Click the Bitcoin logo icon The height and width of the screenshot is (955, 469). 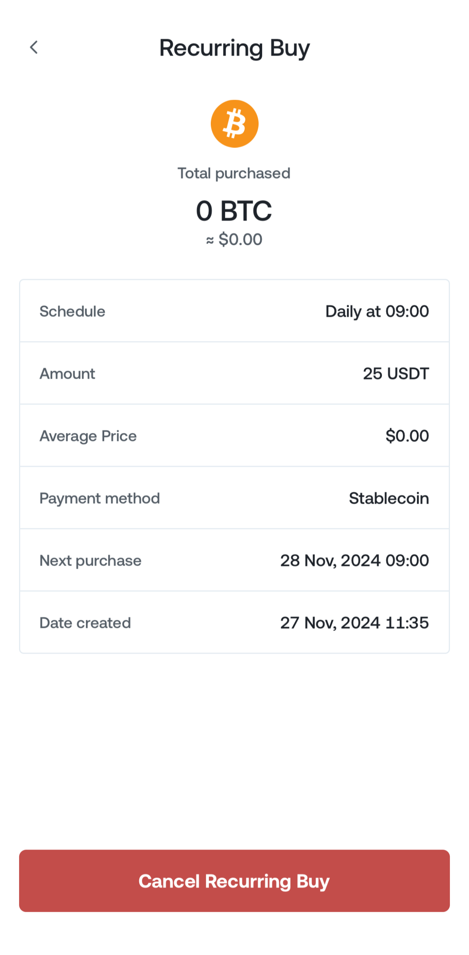click(x=234, y=123)
